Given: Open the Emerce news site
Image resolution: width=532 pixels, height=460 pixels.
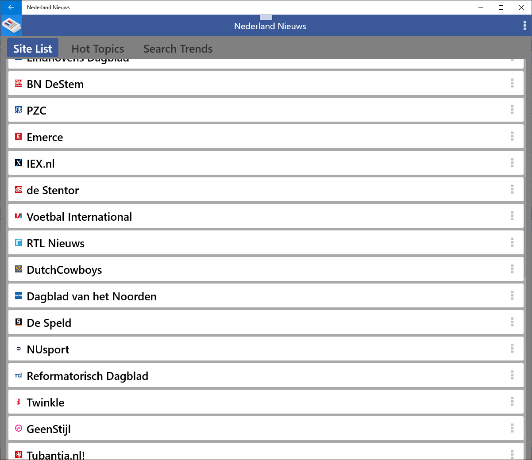Looking at the screenshot, I should point(266,136).
